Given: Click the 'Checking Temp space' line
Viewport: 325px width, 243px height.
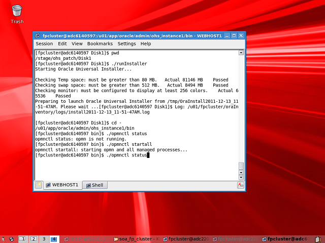Looking at the screenshot, I should pos(132,80).
